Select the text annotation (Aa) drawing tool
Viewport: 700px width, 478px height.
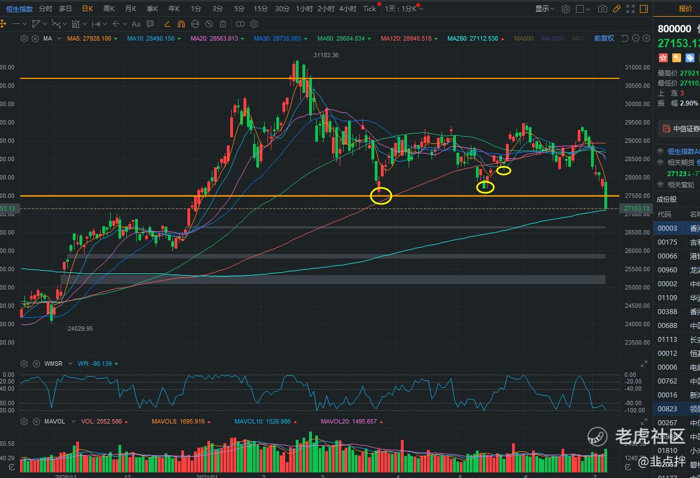(136, 24)
